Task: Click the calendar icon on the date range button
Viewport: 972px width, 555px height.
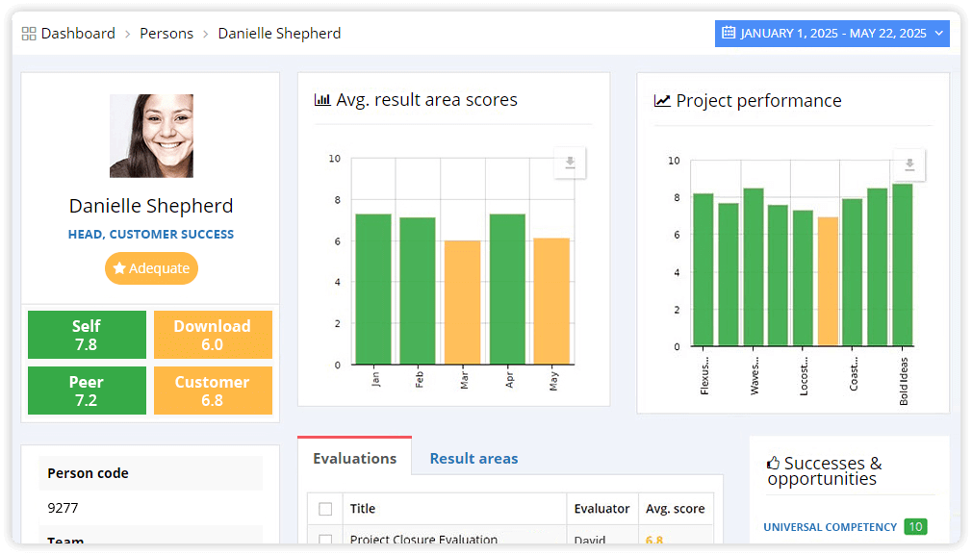Action: (x=729, y=33)
